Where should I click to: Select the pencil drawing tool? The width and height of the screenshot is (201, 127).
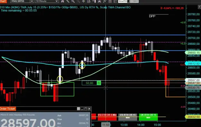tap(68, 1)
